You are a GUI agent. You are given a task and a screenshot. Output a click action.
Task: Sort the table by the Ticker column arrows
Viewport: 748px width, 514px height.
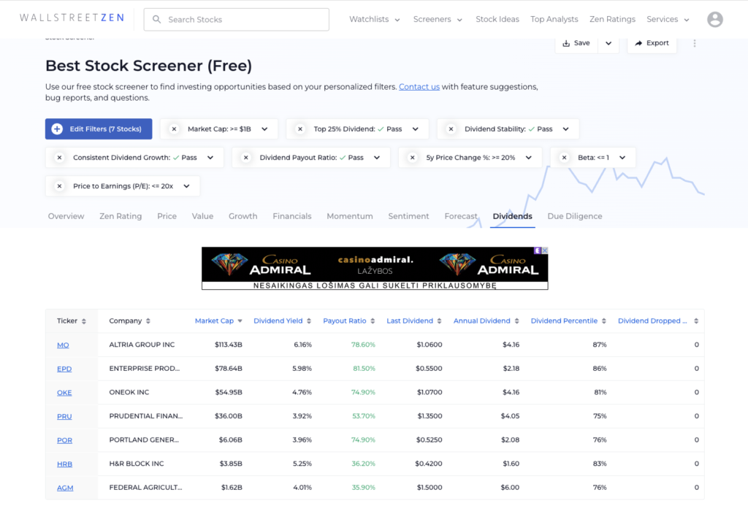click(85, 321)
